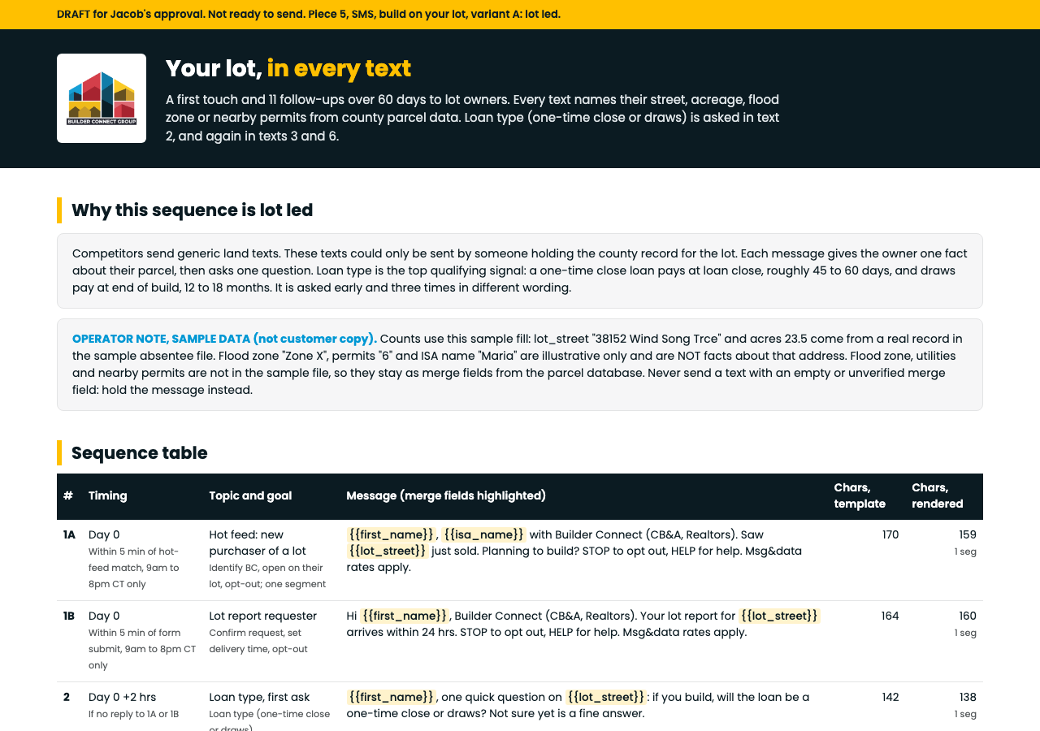This screenshot has width=1040, height=731.
Task: Click the {{first_name}} merge field in row 2
Action: pos(392,697)
